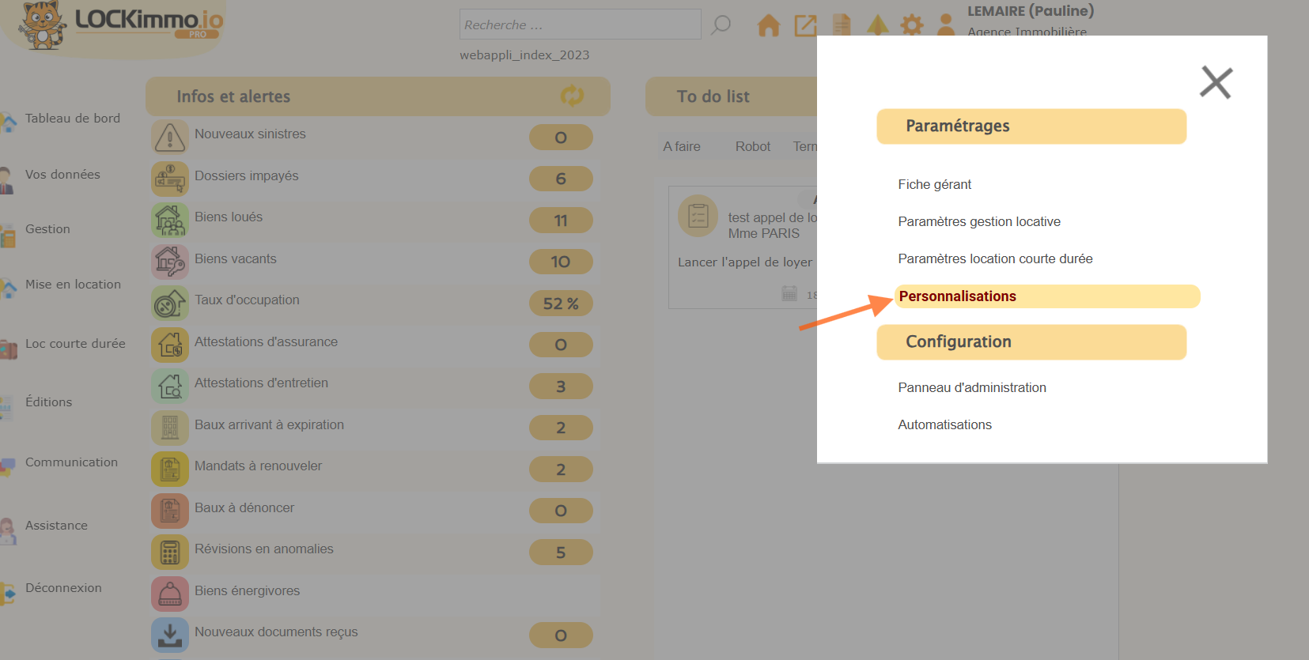Open Paramètres gestion locative
Image resolution: width=1309 pixels, height=660 pixels.
(978, 222)
